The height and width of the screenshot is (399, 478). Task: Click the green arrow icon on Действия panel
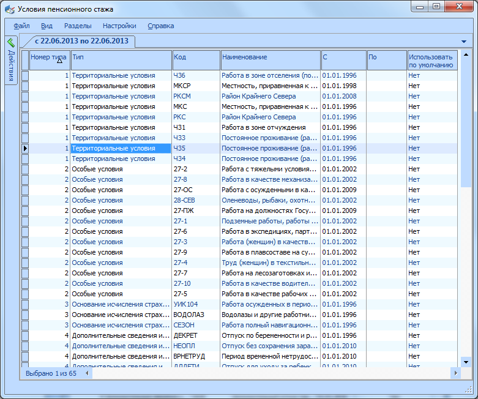point(11,43)
